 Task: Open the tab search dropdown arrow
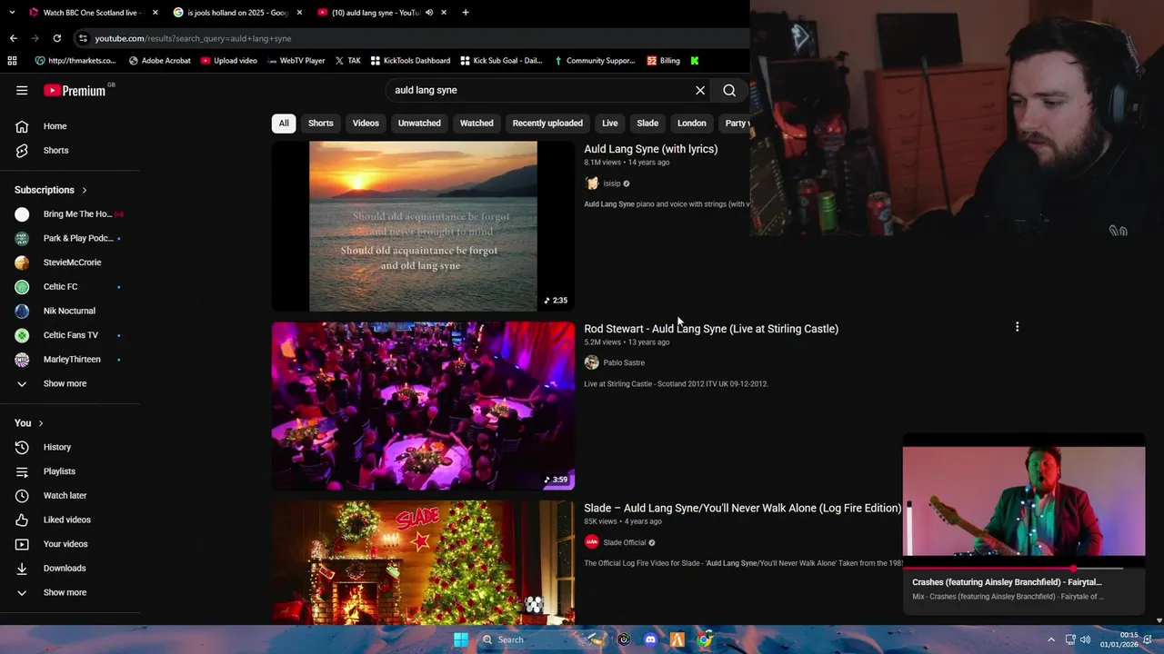click(x=13, y=13)
